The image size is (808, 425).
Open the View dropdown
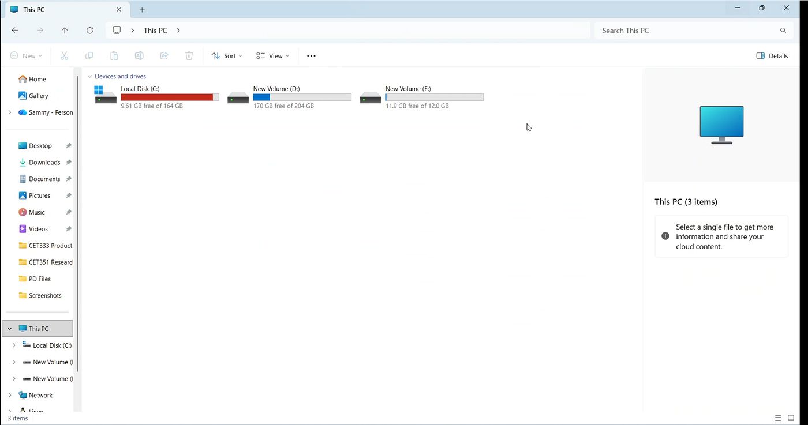coord(272,56)
